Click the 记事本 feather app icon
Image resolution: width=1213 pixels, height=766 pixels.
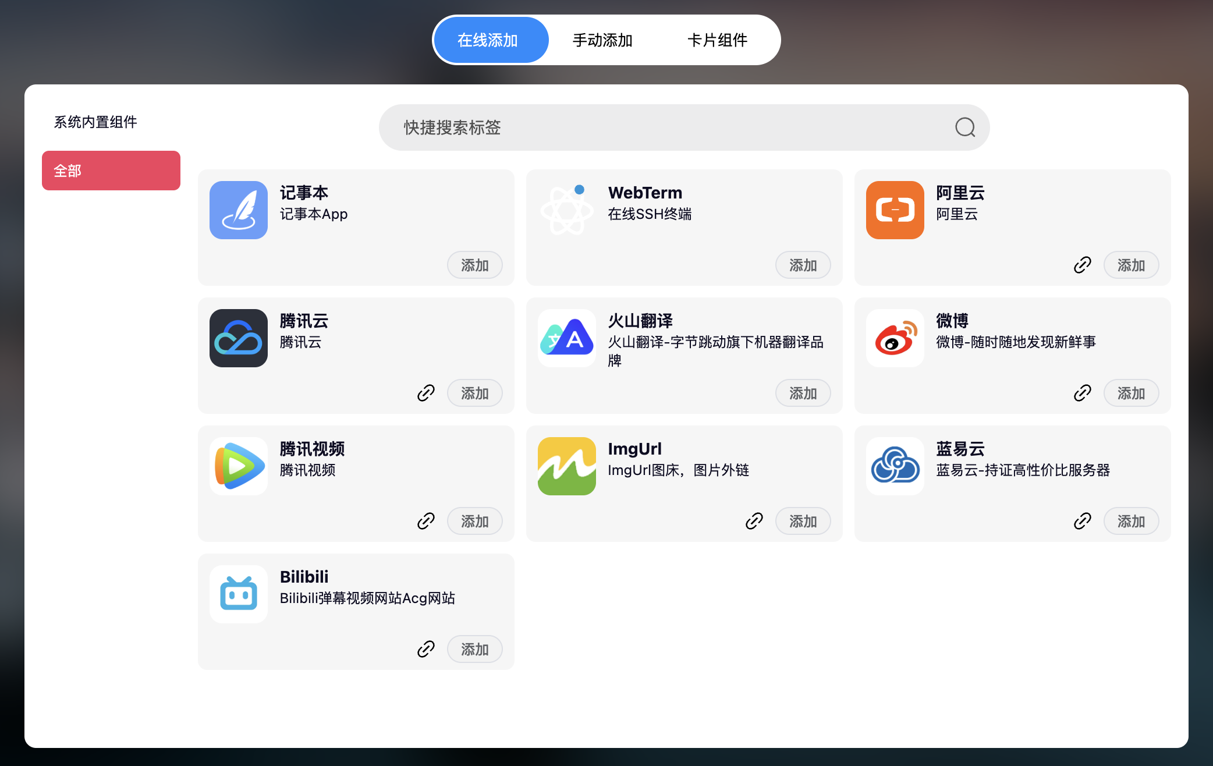point(239,210)
